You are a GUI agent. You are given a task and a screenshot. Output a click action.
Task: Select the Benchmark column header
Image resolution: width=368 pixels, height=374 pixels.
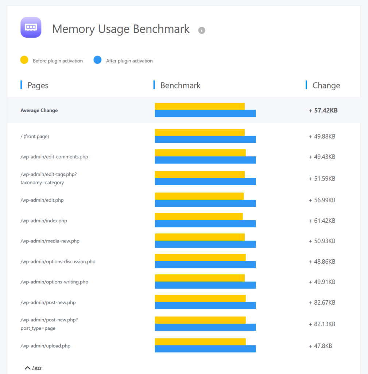(x=180, y=85)
